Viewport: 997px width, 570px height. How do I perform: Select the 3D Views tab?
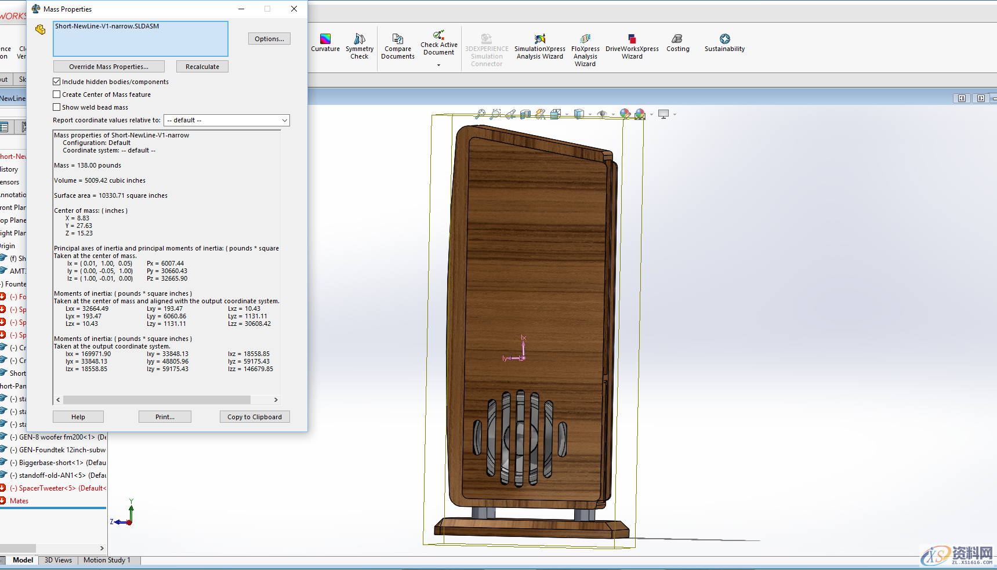pyautogui.click(x=57, y=560)
